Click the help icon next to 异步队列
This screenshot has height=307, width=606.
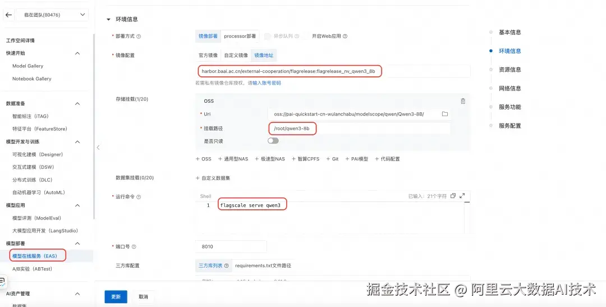pos(297,36)
